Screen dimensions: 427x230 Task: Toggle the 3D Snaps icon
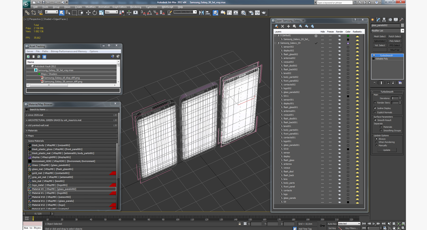(x=143, y=13)
